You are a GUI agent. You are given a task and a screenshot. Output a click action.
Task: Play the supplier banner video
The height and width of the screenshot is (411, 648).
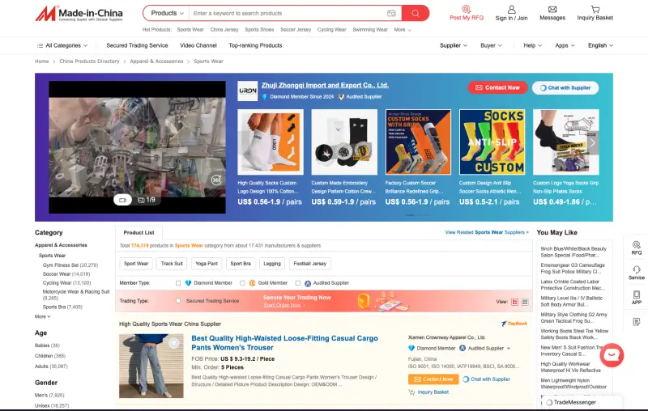[x=137, y=147]
